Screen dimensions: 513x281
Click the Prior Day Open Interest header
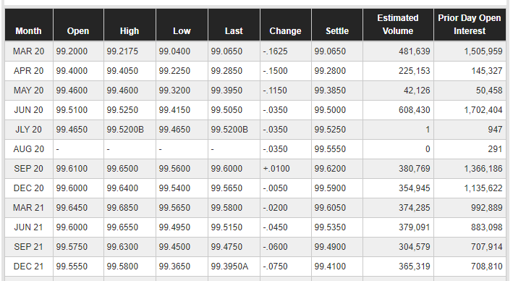[x=470, y=25]
